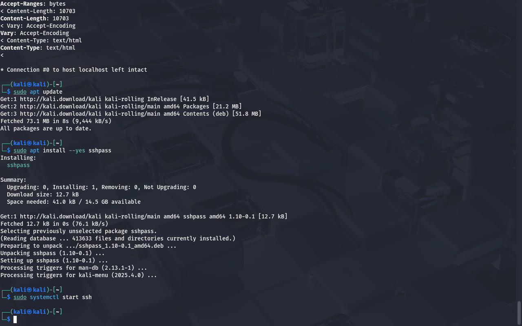Click the 'All packages are up to date.' line

[x=46, y=128]
